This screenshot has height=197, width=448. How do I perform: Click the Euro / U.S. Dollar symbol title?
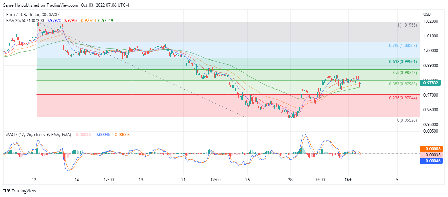32,15
